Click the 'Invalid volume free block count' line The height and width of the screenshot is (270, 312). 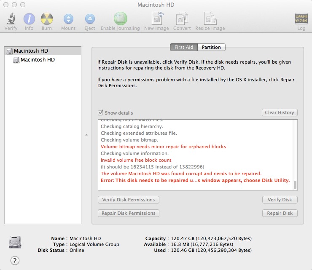[136, 160]
